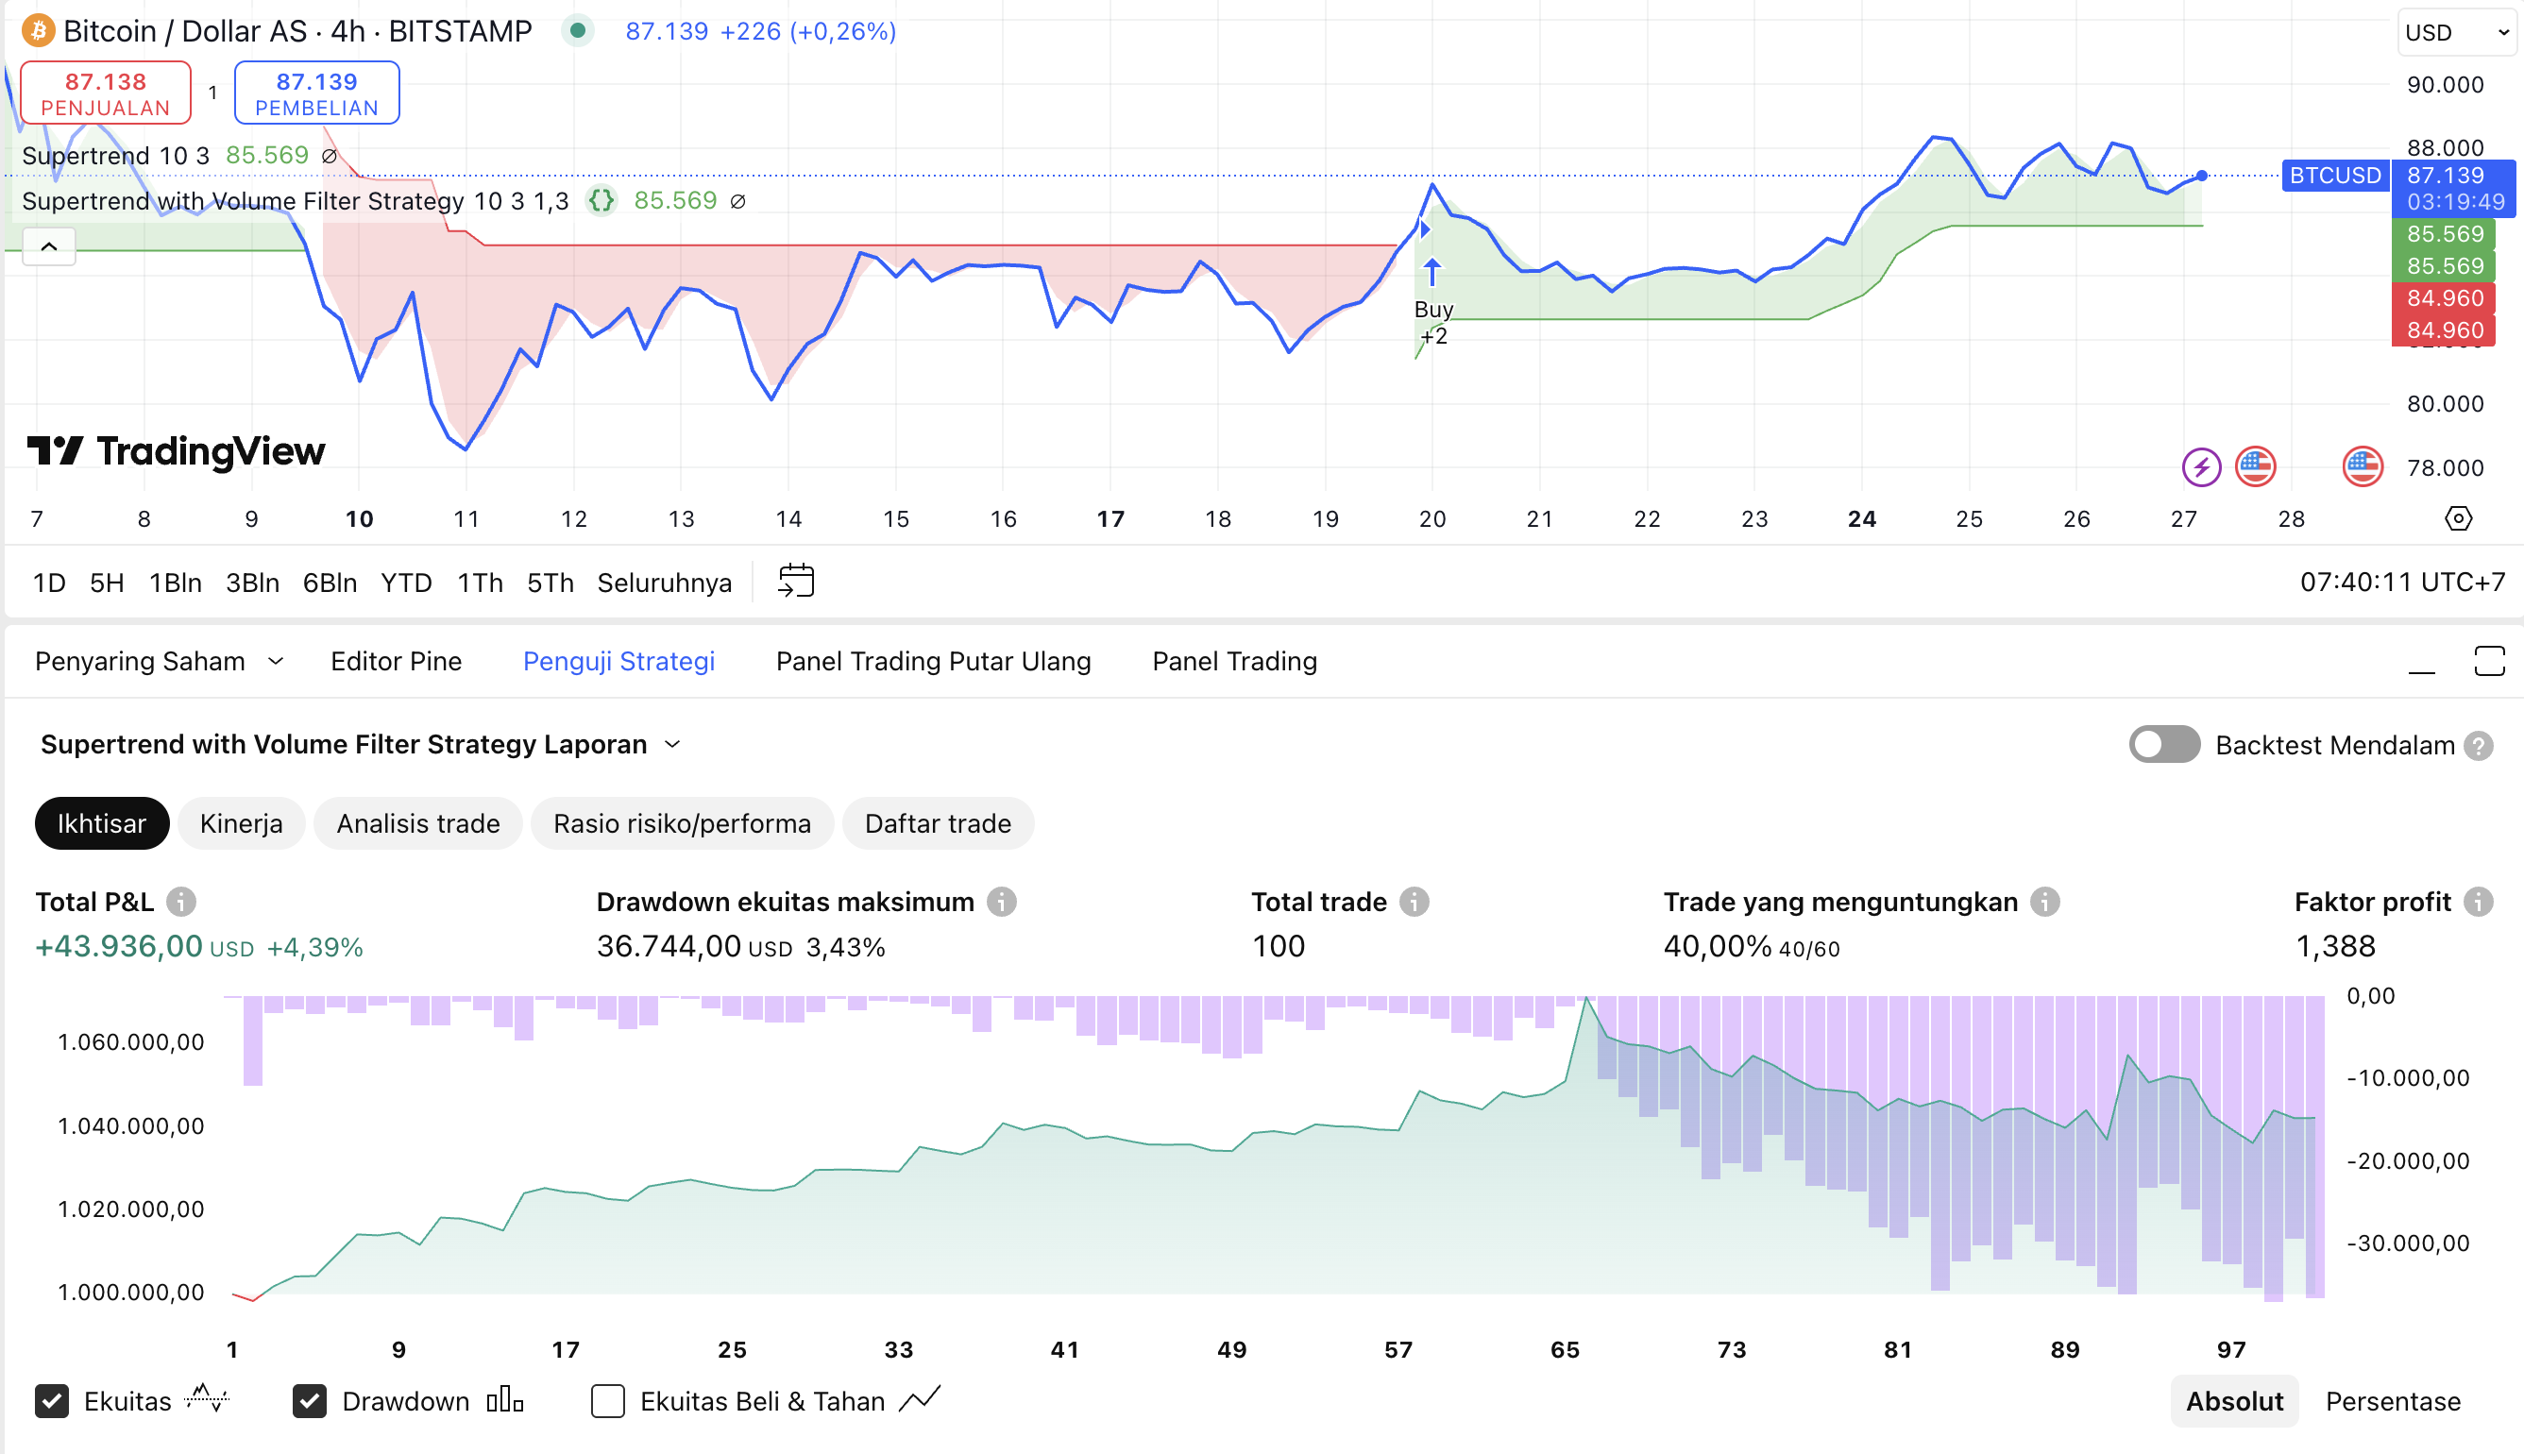
Task: Switch to the Editor Pine tab
Action: pos(396,661)
